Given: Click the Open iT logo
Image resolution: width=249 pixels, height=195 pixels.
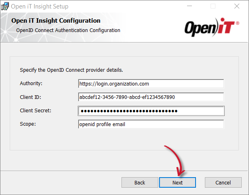Looking at the screenshot, I should click(x=212, y=27).
